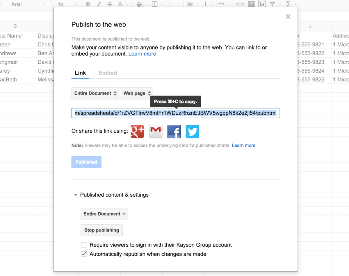Open Learn more link about published charts

pos(243,145)
